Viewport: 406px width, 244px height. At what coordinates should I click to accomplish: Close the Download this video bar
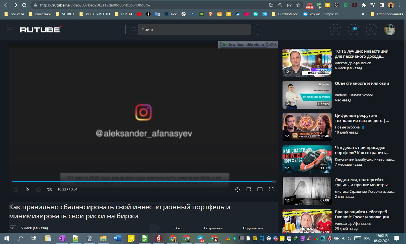(x=275, y=44)
